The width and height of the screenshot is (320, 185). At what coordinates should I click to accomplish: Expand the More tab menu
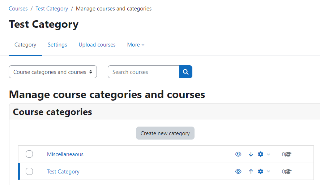point(136,45)
